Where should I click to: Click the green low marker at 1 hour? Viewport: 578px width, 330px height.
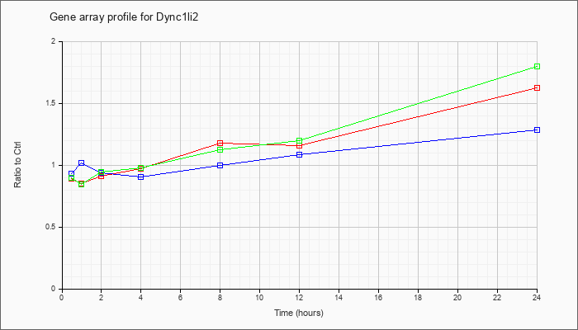click(82, 184)
